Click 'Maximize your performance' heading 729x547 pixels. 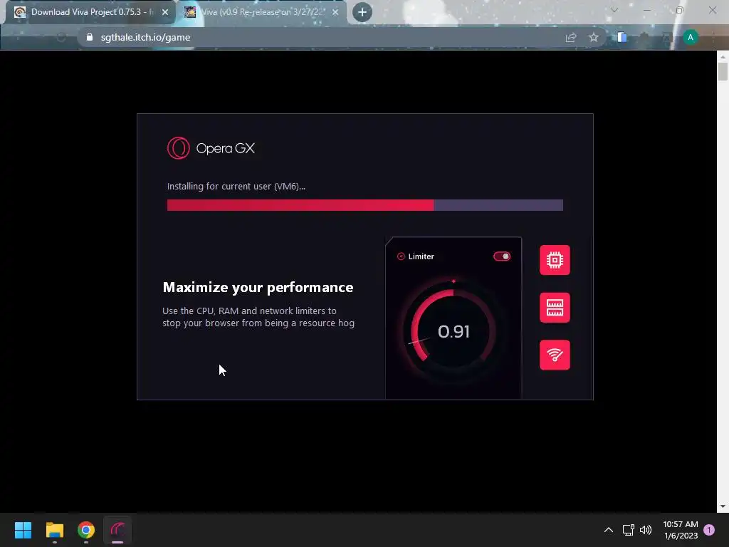click(x=258, y=288)
